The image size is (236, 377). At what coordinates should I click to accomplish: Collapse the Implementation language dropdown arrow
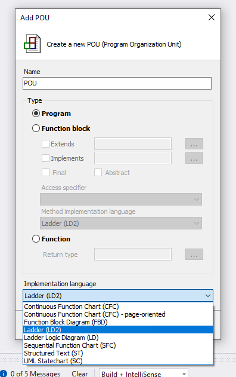click(208, 296)
